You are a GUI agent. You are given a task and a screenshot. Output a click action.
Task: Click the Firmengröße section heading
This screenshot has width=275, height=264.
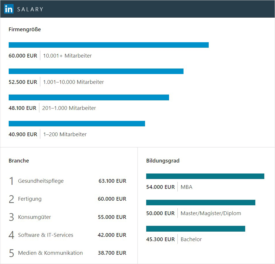click(x=25, y=29)
